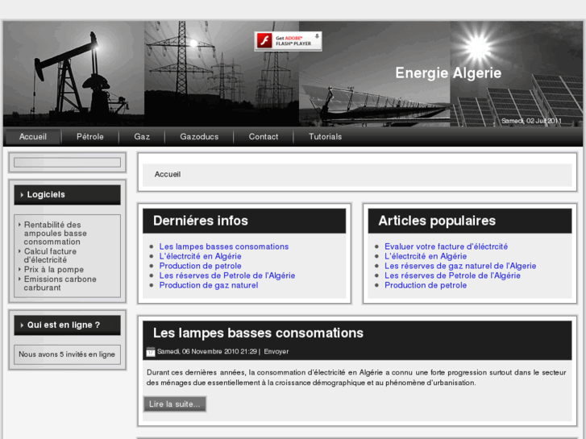Click the calendar icon beside article date
Image resolution: width=586 pixels, height=439 pixels.
151,351
